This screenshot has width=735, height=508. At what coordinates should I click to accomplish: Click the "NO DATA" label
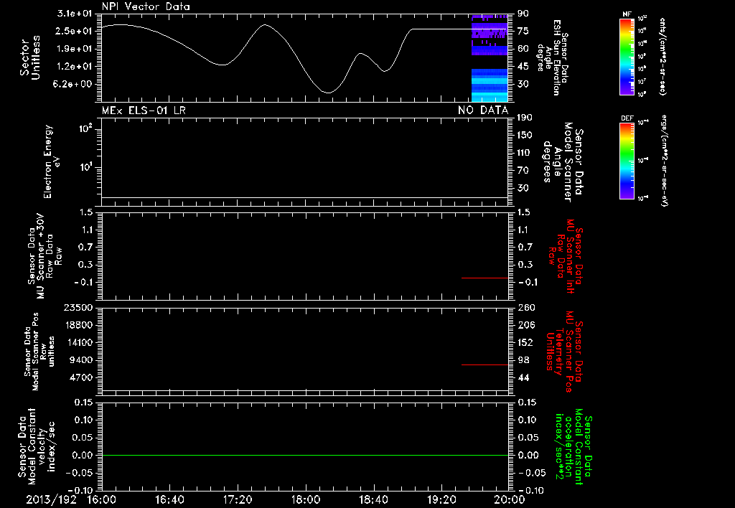pyautogui.click(x=483, y=110)
